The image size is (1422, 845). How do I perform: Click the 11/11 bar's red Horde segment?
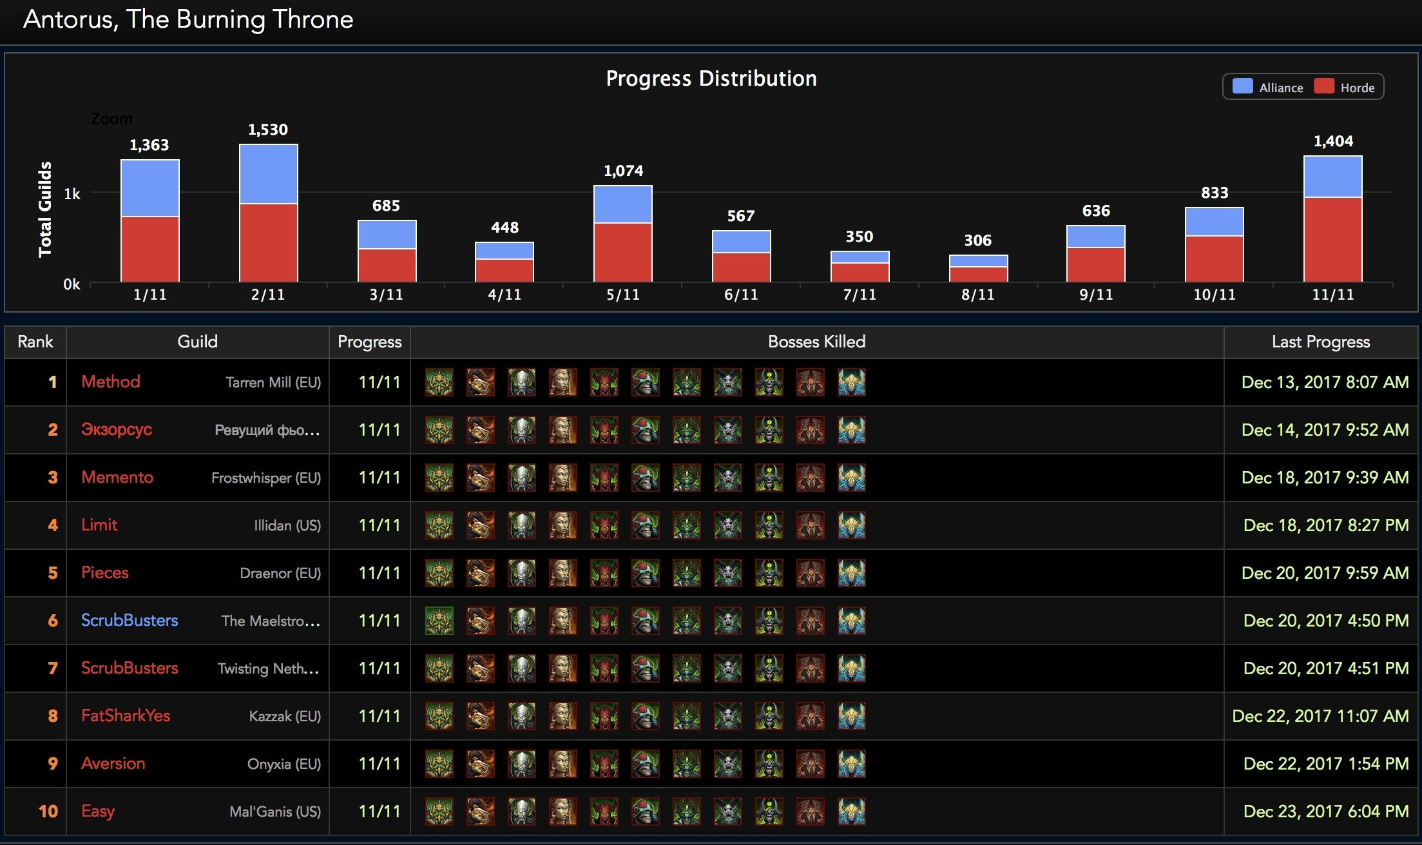pyautogui.click(x=1332, y=238)
